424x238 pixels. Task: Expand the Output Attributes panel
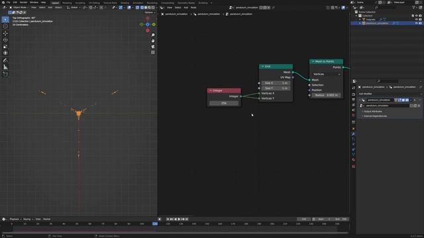click(x=372, y=112)
